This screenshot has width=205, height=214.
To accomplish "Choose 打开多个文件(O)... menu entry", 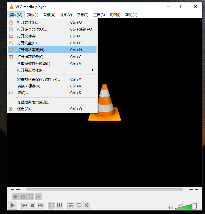I will point(52,29).
